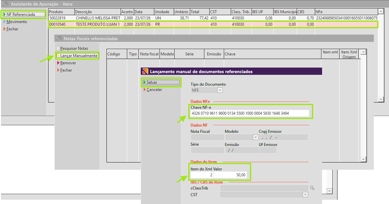Choose Lançar Manualmente

pyautogui.click(x=77, y=55)
